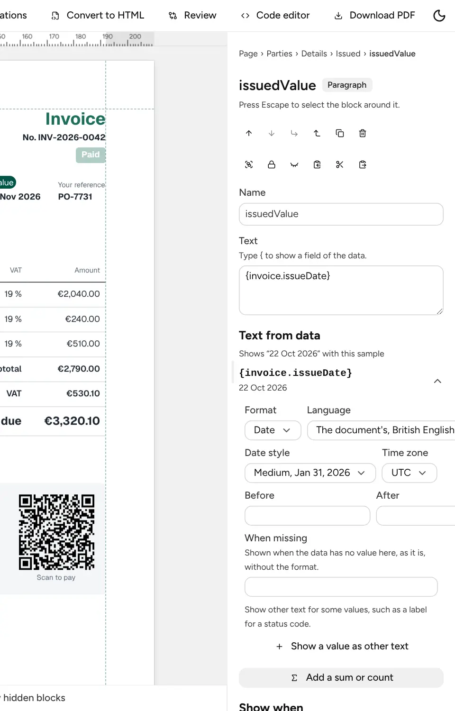Click into the Text template textarea

[341, 290]
